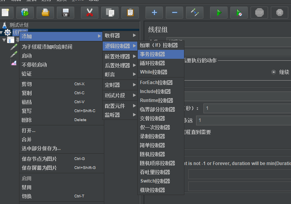
Task: Expand the 后置处理器 submenu
Action: [120, 65]
